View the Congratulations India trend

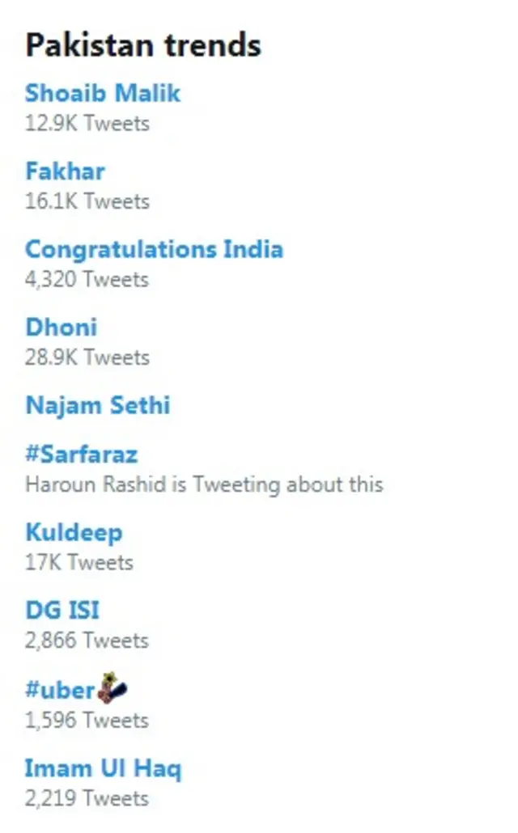[x=154, y=249]
